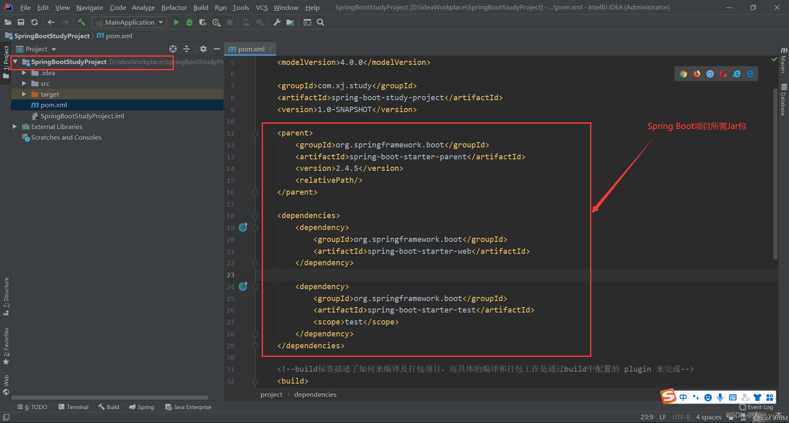Image resolution: width=789 pixels, height=423 pixels.
Task: Collapse all in Project panel
Action: (x=187, y=49)
